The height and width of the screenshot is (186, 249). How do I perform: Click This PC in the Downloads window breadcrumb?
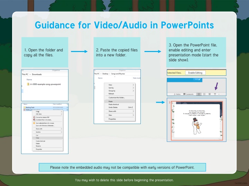[25, 74]
